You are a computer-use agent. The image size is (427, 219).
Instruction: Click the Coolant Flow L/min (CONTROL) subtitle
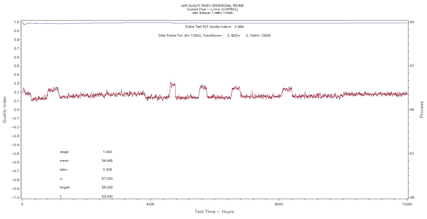[212, 9]
